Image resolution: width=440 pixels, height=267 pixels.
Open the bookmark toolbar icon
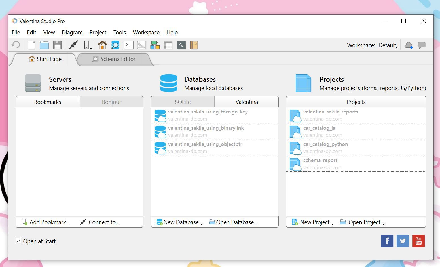pos(87,45)
